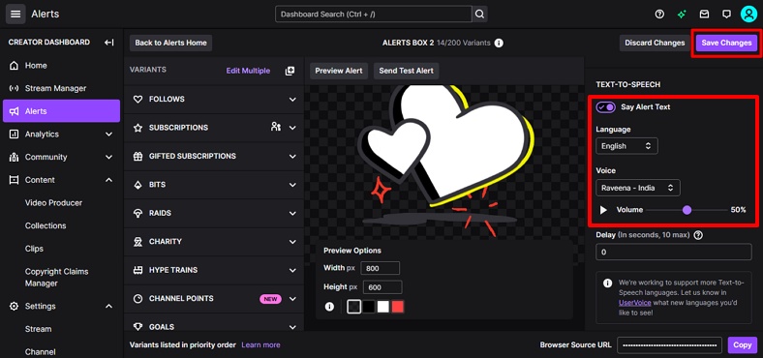763x358 pixels.
Task: Select the red preview background swatch
Action: click(398, 307)
